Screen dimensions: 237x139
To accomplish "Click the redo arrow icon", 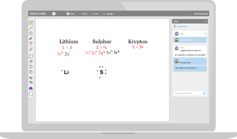I will point(31,78).
